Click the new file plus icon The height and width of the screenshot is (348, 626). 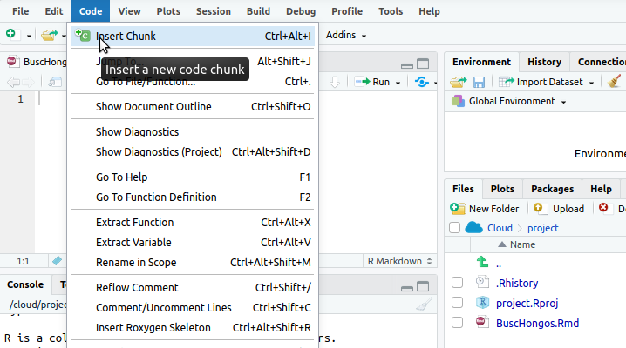coord(10,35)
